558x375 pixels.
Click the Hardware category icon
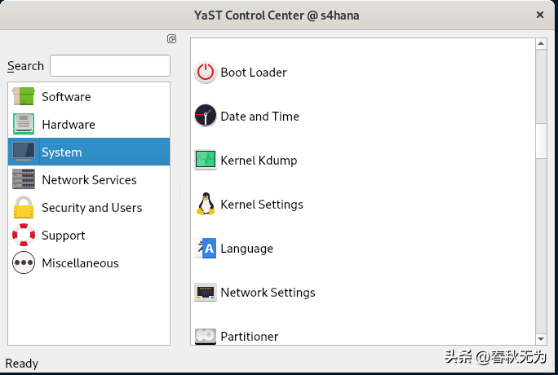click(x=24, y=125)
